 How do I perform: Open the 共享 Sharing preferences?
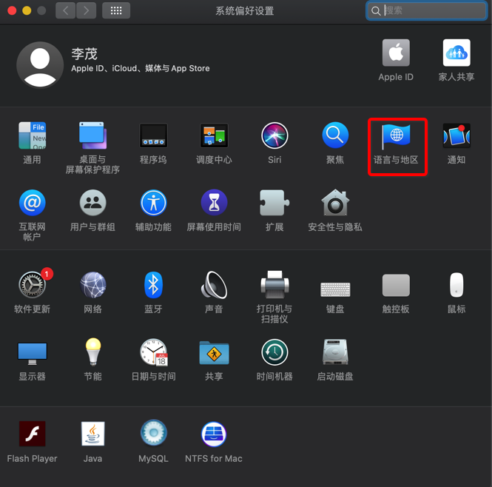click(214, 352)
